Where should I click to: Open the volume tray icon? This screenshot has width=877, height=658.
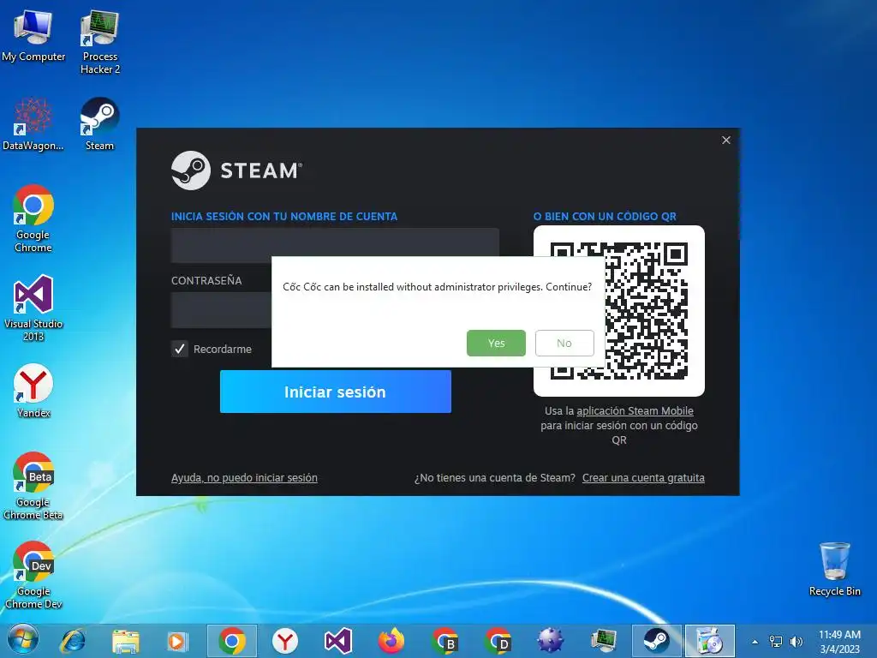[x=796, y=642]
